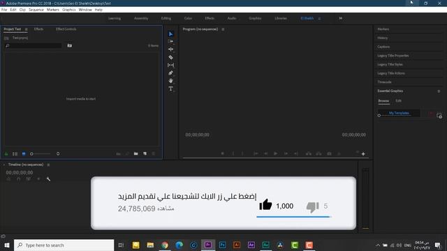The width and height of the screenshot is (447, 251).
Task: Open Adobe After Effects from the taskbar
Action: tap(251, 245)
